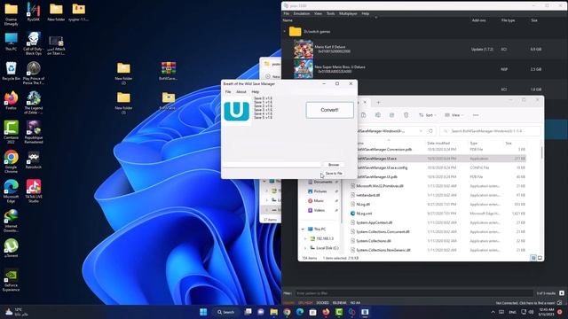This screenshot has height=319, width=568.
Task: Select the Recycle Bin desktop icon
Action: (11, 71)
